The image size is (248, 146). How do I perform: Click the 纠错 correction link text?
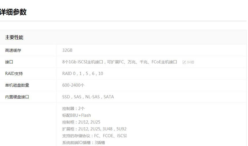click(190, 62)
